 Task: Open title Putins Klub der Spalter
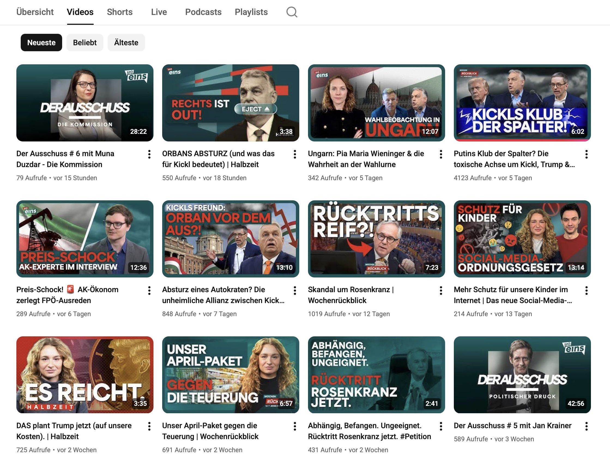[514, 159]
